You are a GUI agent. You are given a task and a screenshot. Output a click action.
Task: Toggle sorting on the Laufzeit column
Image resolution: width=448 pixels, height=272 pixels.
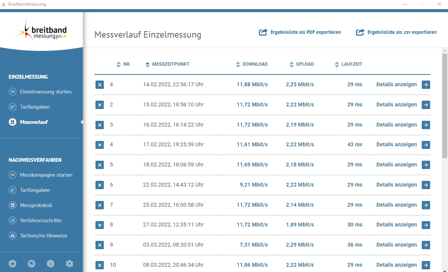pyautogui.click(x=337, y=65)
